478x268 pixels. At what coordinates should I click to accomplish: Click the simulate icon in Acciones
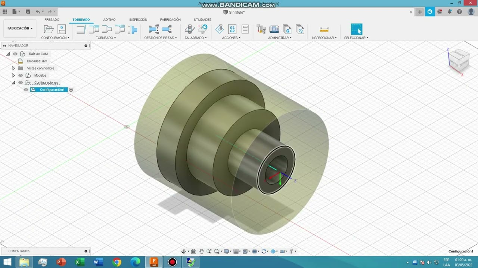[220, 29]
